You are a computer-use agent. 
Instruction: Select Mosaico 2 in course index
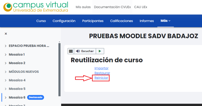(17, 63)
